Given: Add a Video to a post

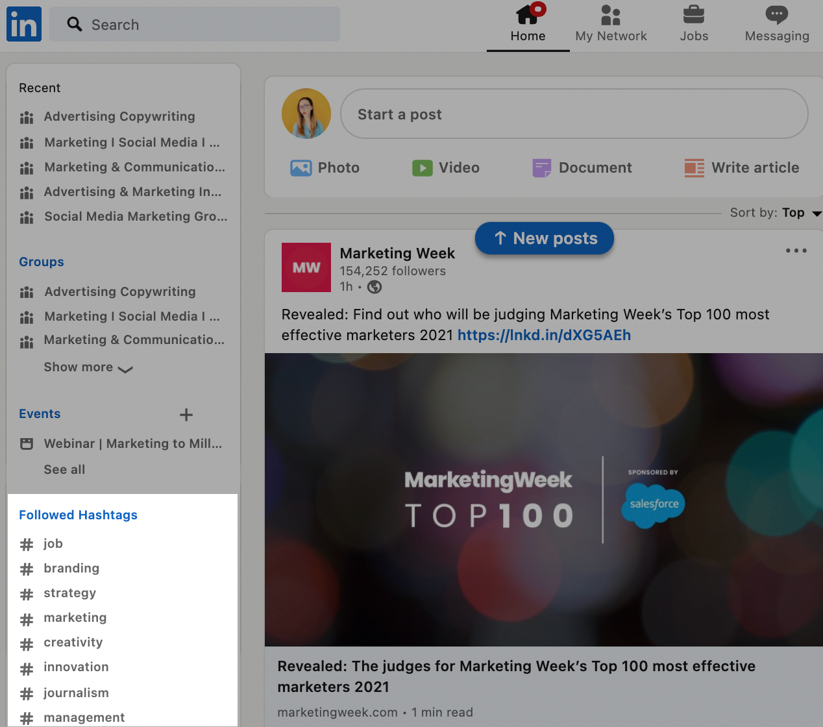Looking at the screenshot, I should (446, 168).
